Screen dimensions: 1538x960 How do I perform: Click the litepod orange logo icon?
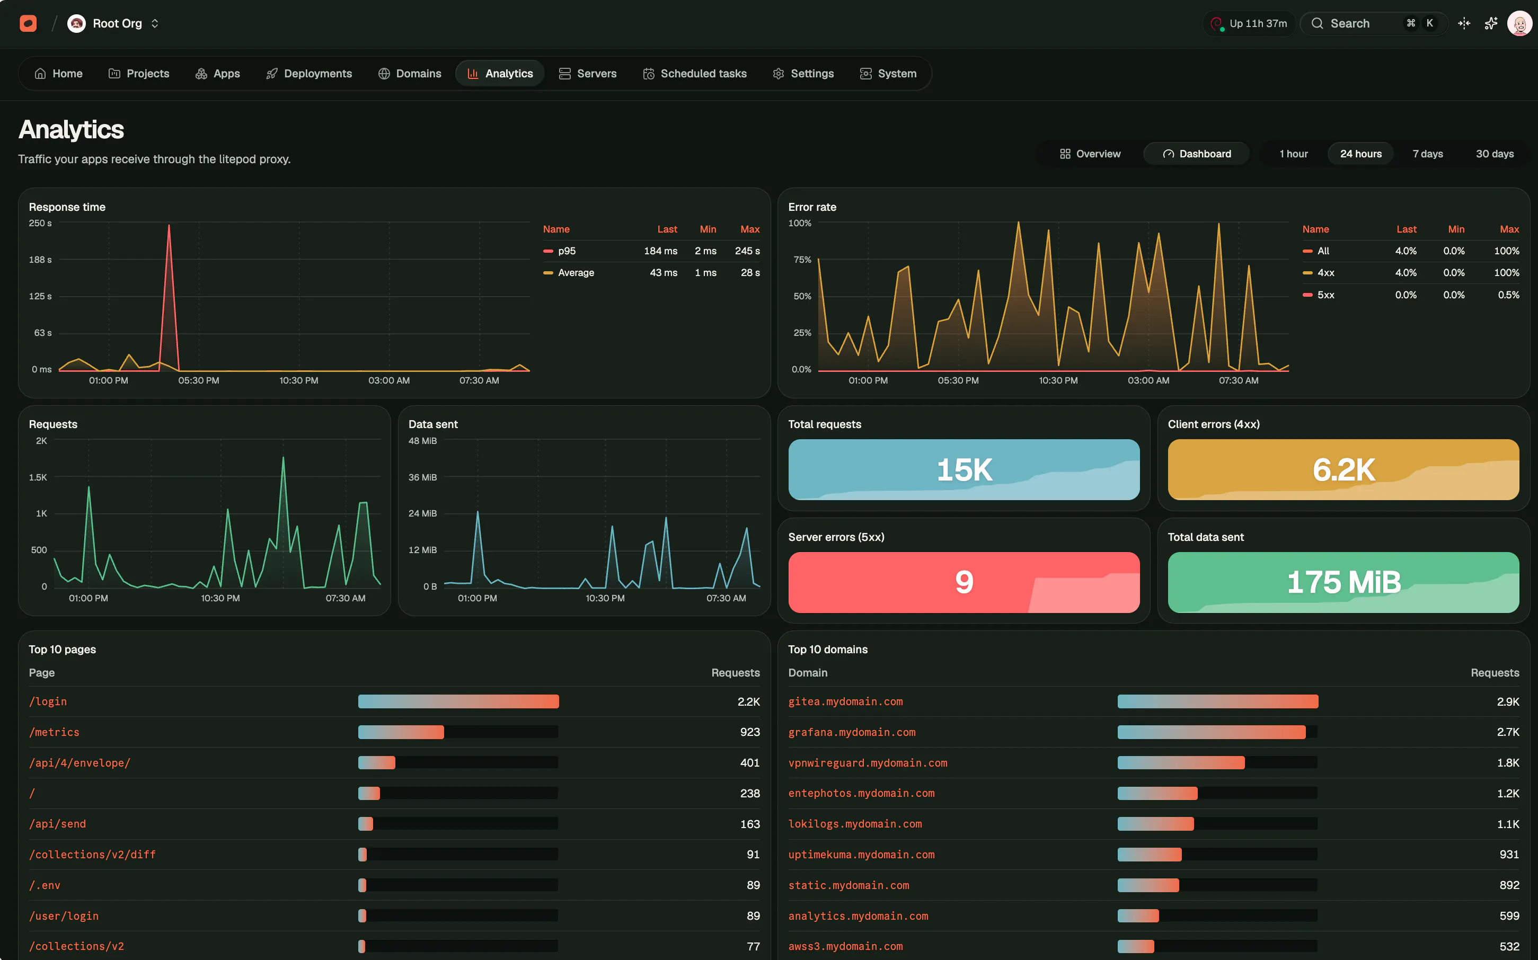[x=28, y=23]
